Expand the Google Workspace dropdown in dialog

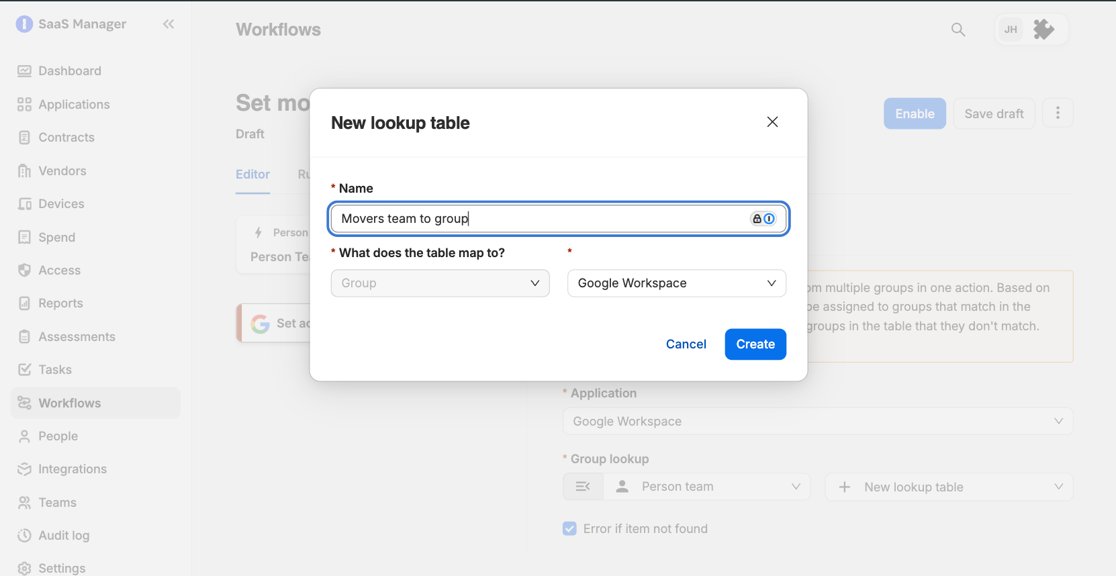(x=676, y=283)
